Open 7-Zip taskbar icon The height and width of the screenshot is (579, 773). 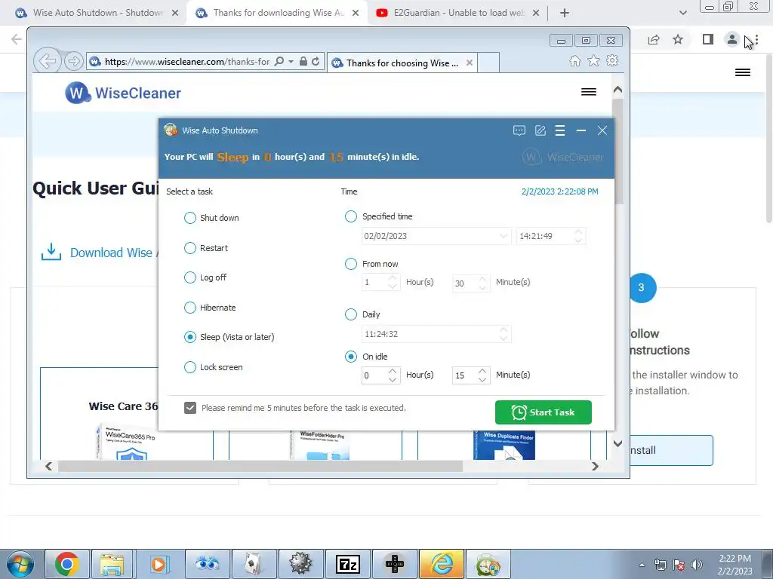[347, 564]
